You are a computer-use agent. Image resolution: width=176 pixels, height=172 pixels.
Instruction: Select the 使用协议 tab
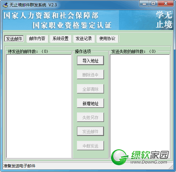click(x=107, y=39)
